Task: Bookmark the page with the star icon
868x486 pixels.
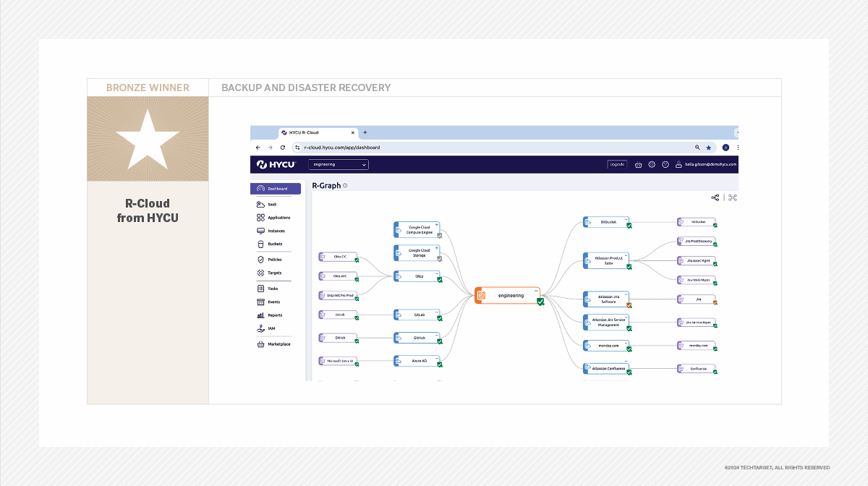Action: click(708, 148)
